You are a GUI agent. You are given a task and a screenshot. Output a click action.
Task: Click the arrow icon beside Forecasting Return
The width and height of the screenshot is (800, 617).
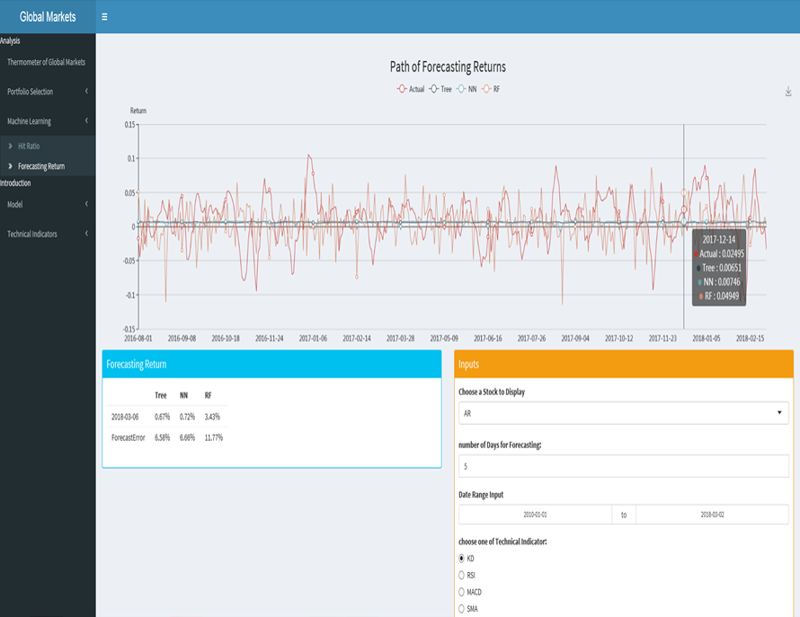[x=10, y=166]
